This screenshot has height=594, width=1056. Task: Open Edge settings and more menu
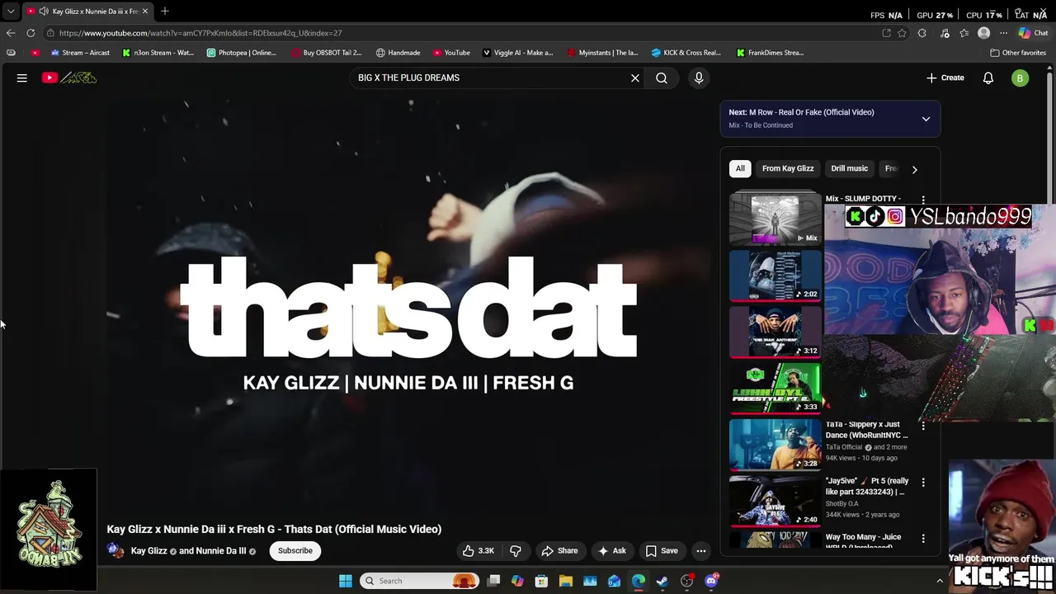[x=1004, y=33]
